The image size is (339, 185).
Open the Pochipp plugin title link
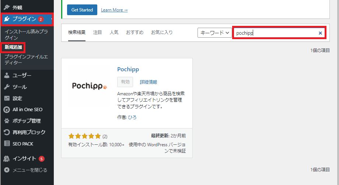[x=128, y=69]
